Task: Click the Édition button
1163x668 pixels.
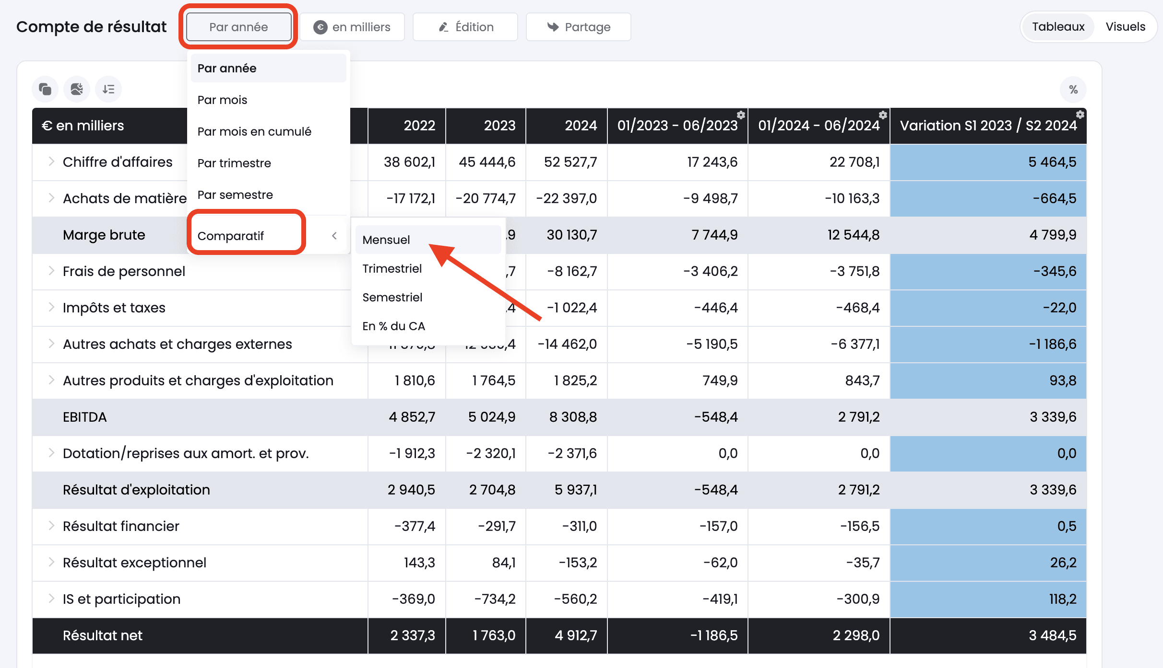Action: tap(465, 27)
